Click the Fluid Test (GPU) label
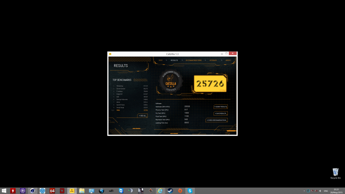Viewport: 345px width, 194px height. 162,116
